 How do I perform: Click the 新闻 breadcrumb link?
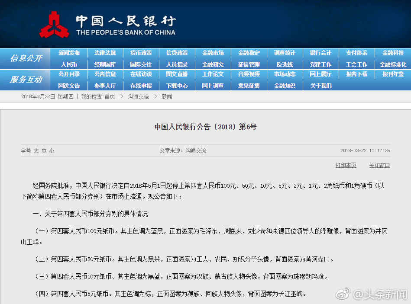(167, 96)
